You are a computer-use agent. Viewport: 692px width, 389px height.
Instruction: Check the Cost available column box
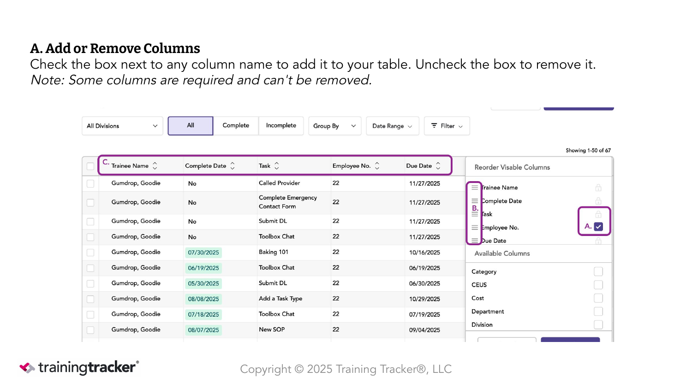click(598, 298)
